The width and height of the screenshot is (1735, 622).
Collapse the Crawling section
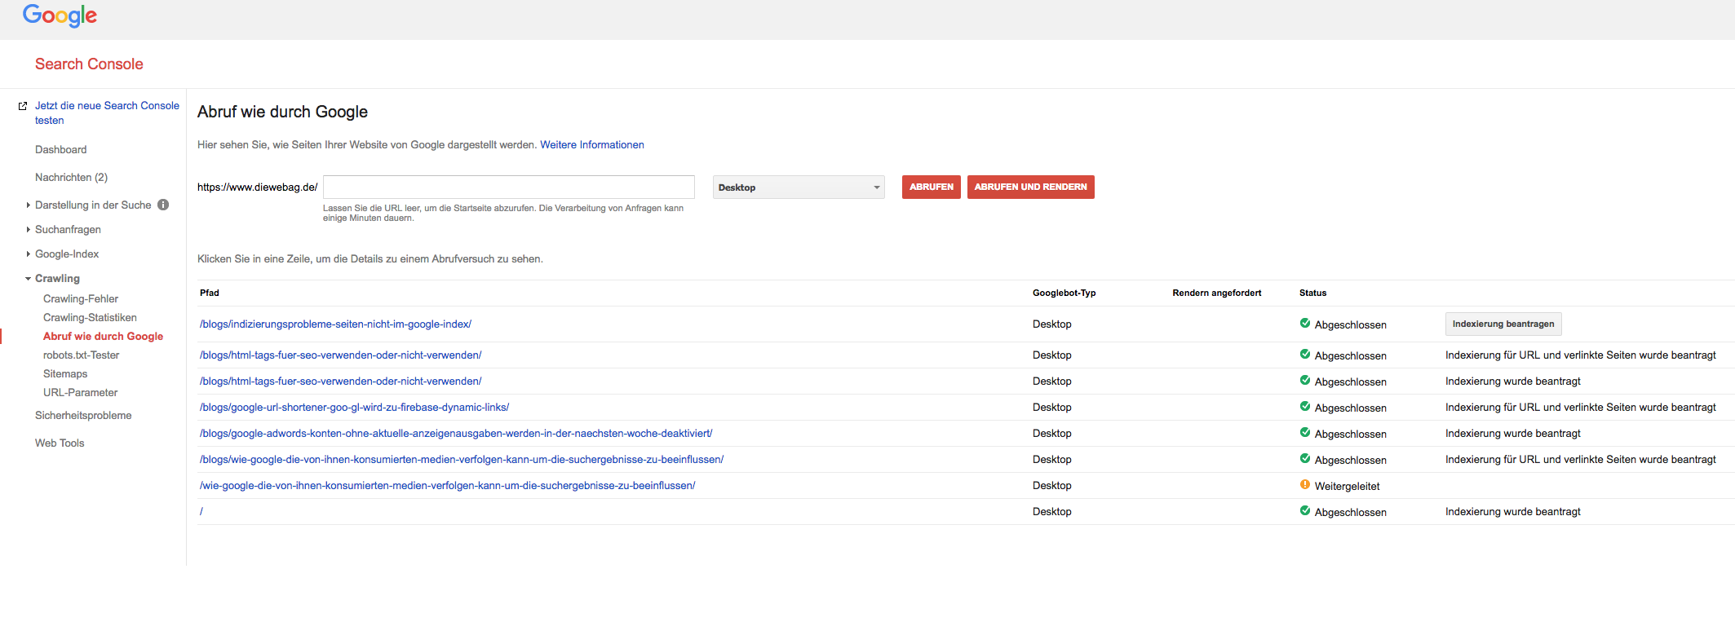28,279
